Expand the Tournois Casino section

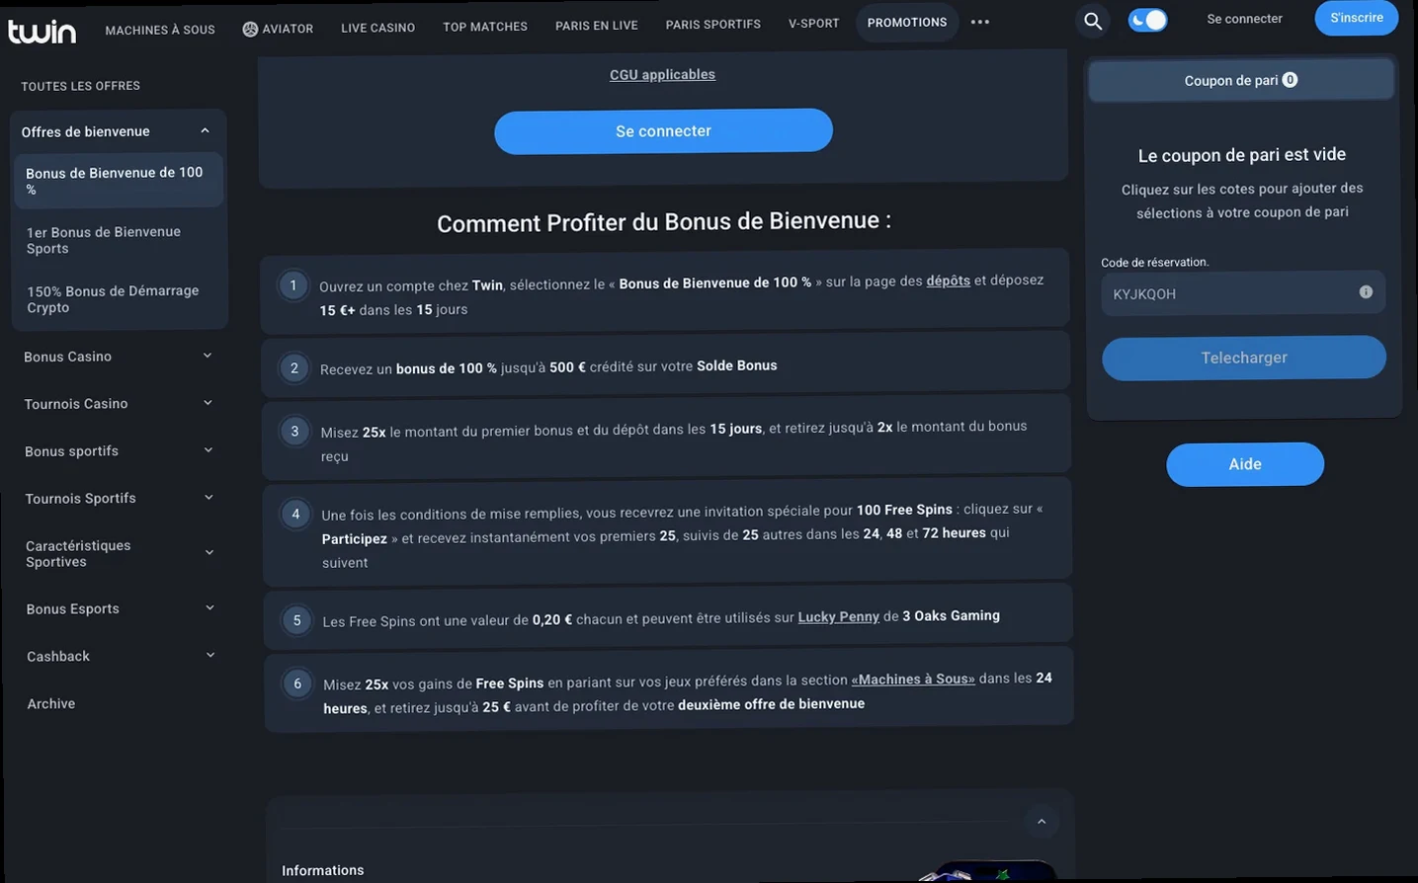[208, 403]
